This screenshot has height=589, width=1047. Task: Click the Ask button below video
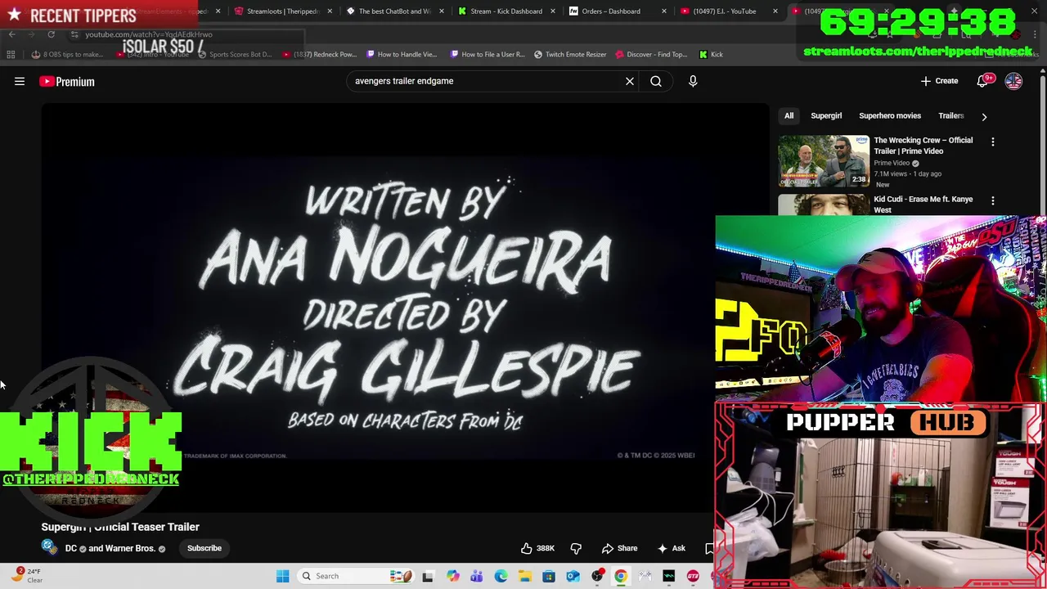(x=671, y=548)
